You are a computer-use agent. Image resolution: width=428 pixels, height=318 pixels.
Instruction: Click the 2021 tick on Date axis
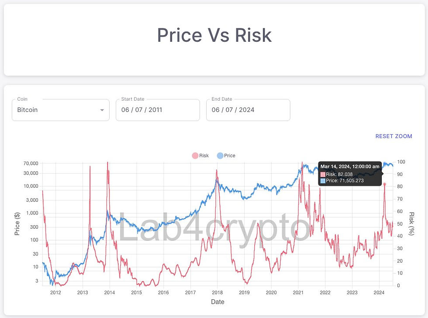(x=298, y=293)
